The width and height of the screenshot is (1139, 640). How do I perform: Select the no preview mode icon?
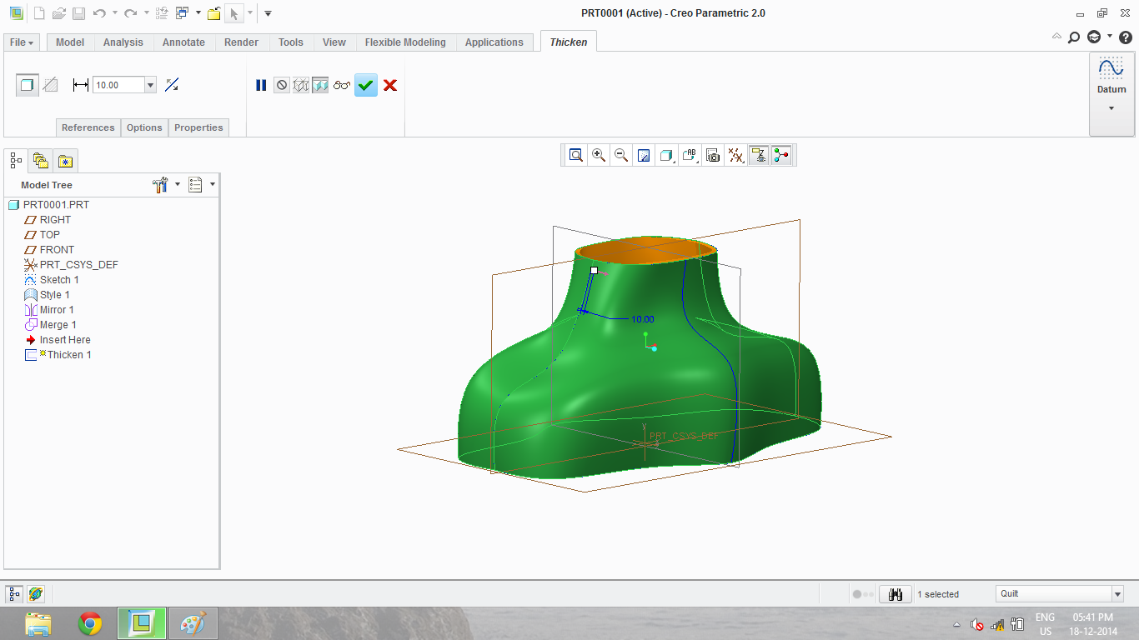point(282,85)
